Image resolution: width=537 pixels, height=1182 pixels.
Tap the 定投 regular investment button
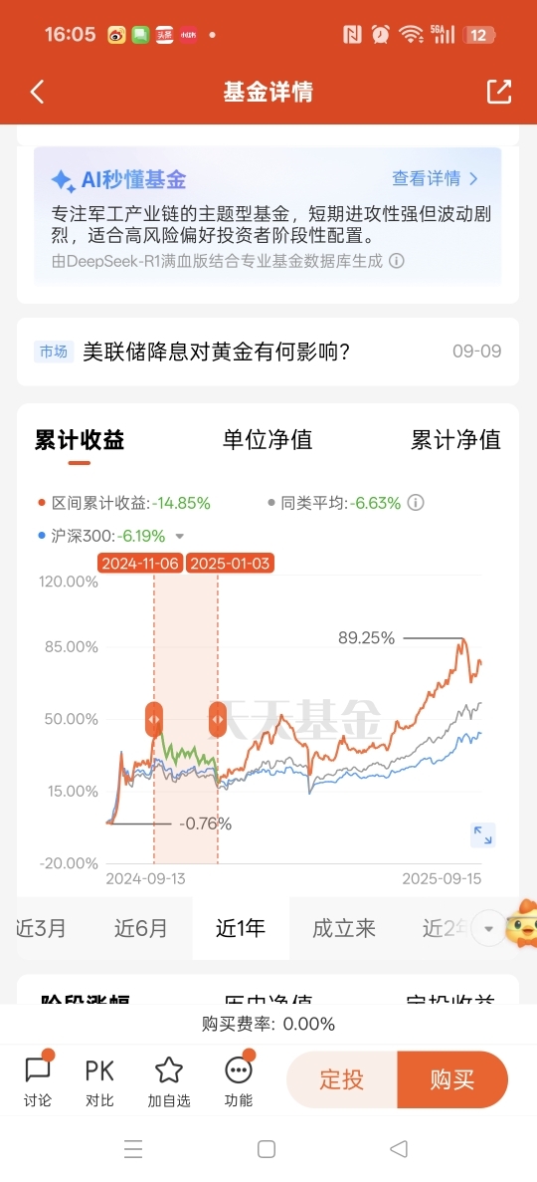tap(342, 1079)
